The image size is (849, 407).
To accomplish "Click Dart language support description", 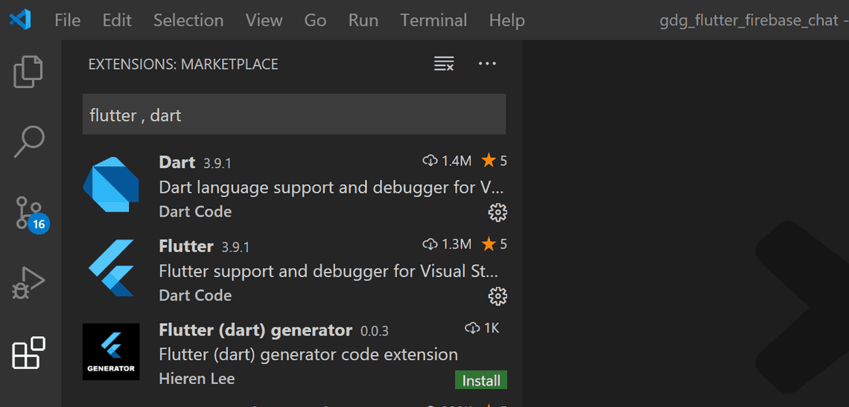I will (x=332, y=188).
